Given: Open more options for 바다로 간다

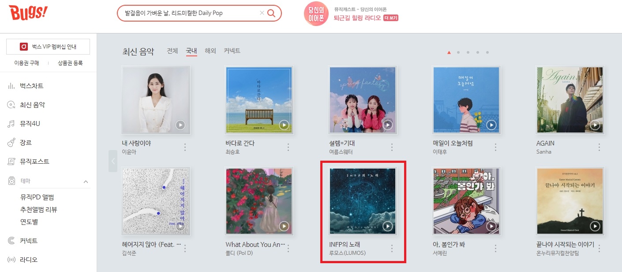Looking at the screenshot, I should (289, 147).
